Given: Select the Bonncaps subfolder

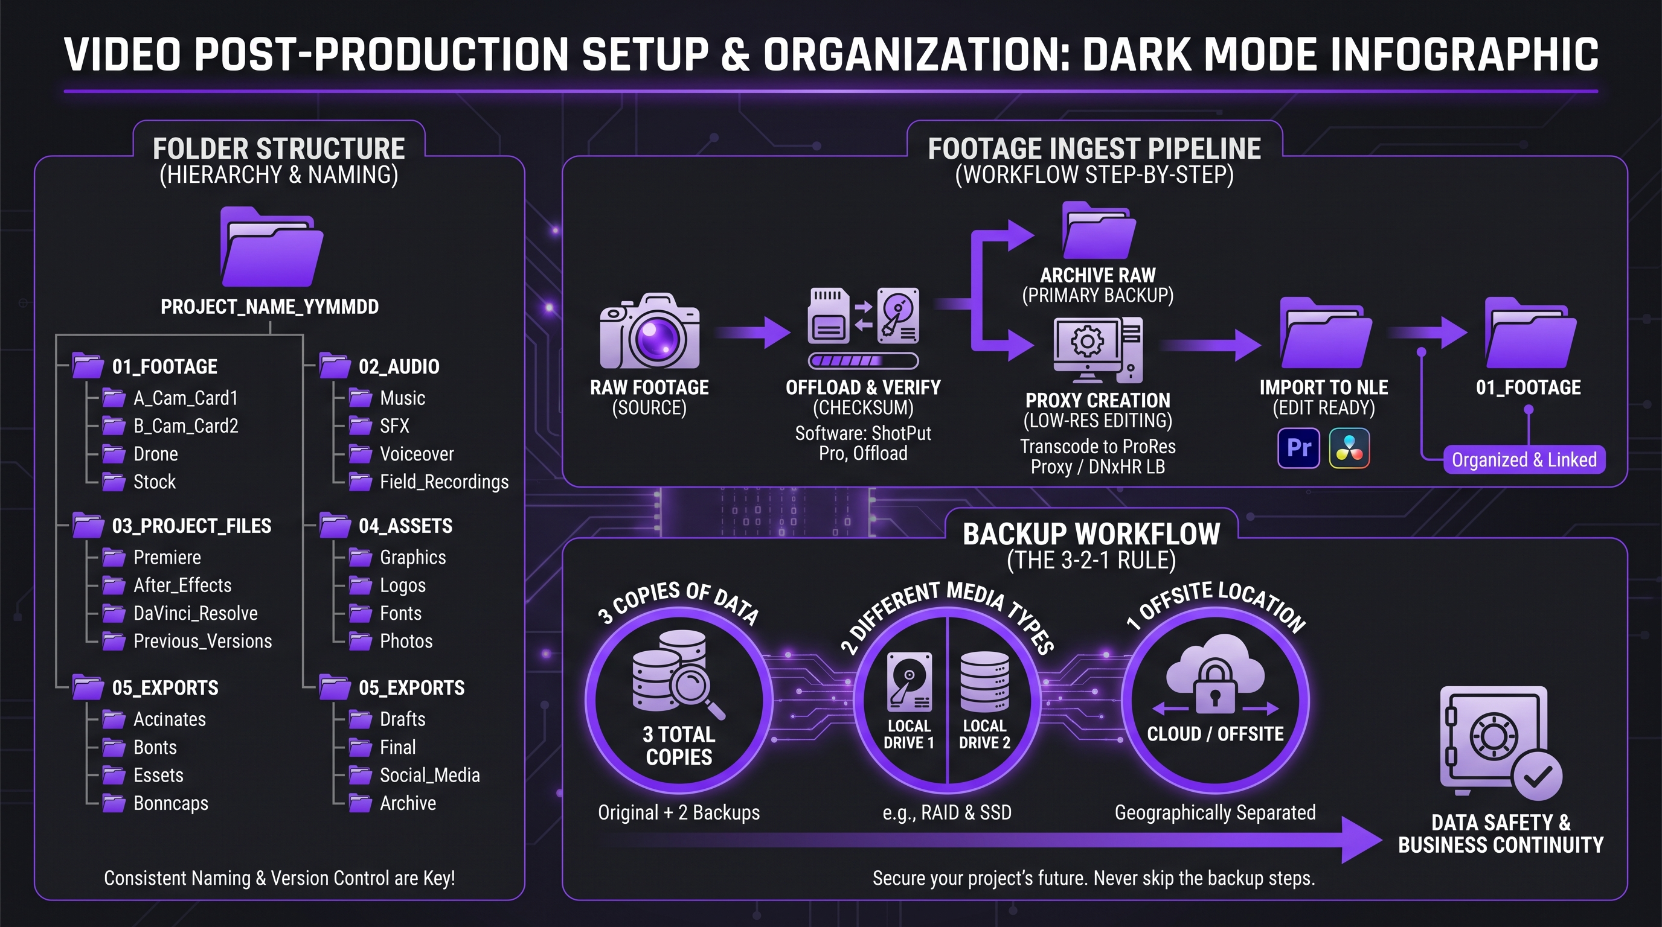Looking at the screenshot, I should click(155, 803).
